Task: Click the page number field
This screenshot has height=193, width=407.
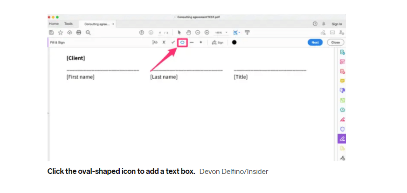Action: (160, 33)
